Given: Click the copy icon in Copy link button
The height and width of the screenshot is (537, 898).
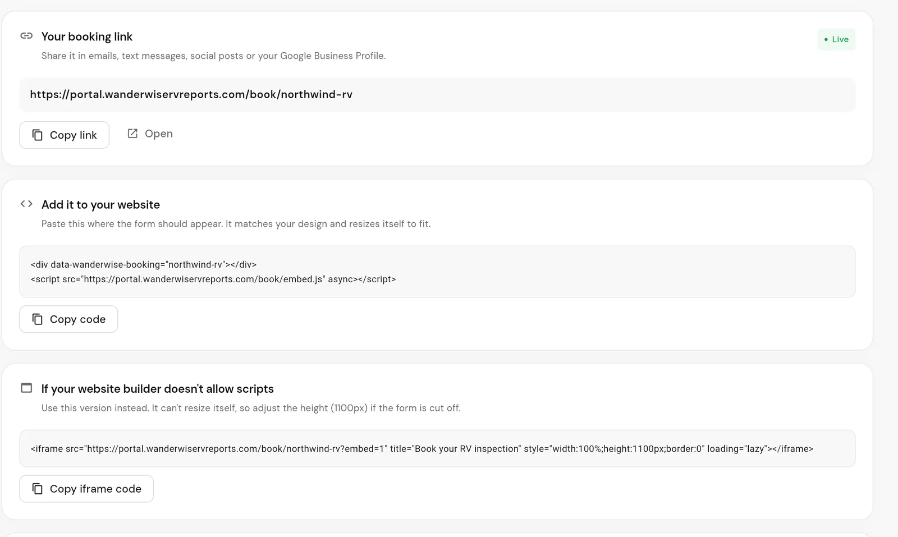Looking at the screenshot, I should (x=38, y=135).
